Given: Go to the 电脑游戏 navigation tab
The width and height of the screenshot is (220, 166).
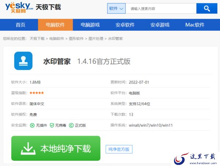Looking at the screenshot, I should click(x=90, y=25).
